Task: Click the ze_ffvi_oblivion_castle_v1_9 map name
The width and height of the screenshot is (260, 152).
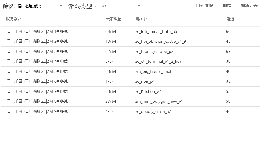Action: click(x=160, y=41)
